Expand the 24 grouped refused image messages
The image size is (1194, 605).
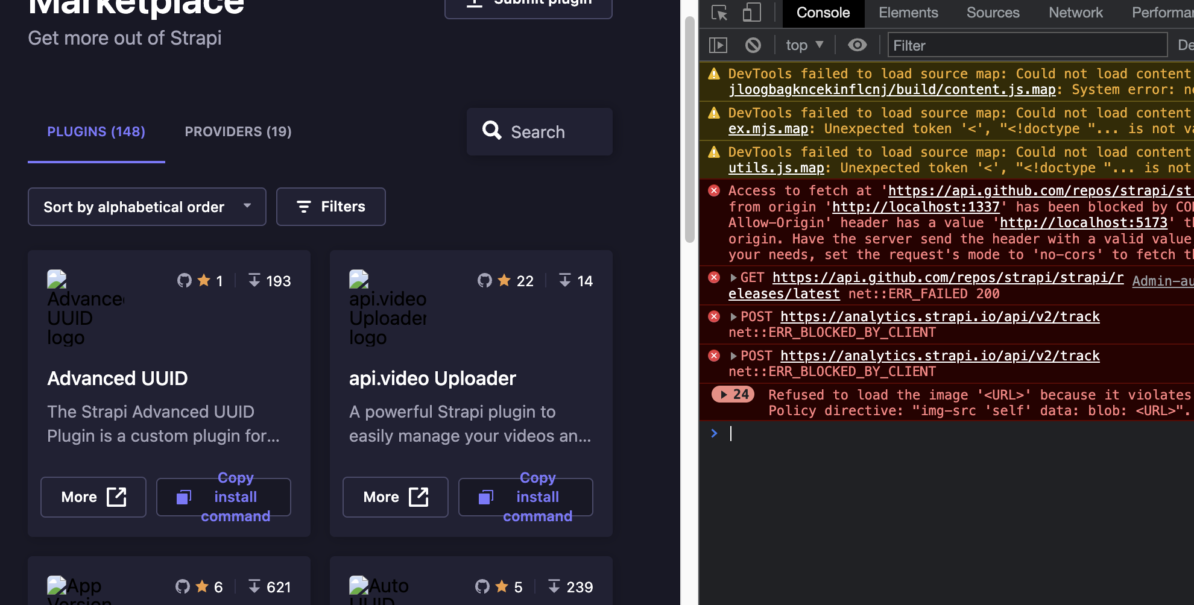tap(733, 395)
